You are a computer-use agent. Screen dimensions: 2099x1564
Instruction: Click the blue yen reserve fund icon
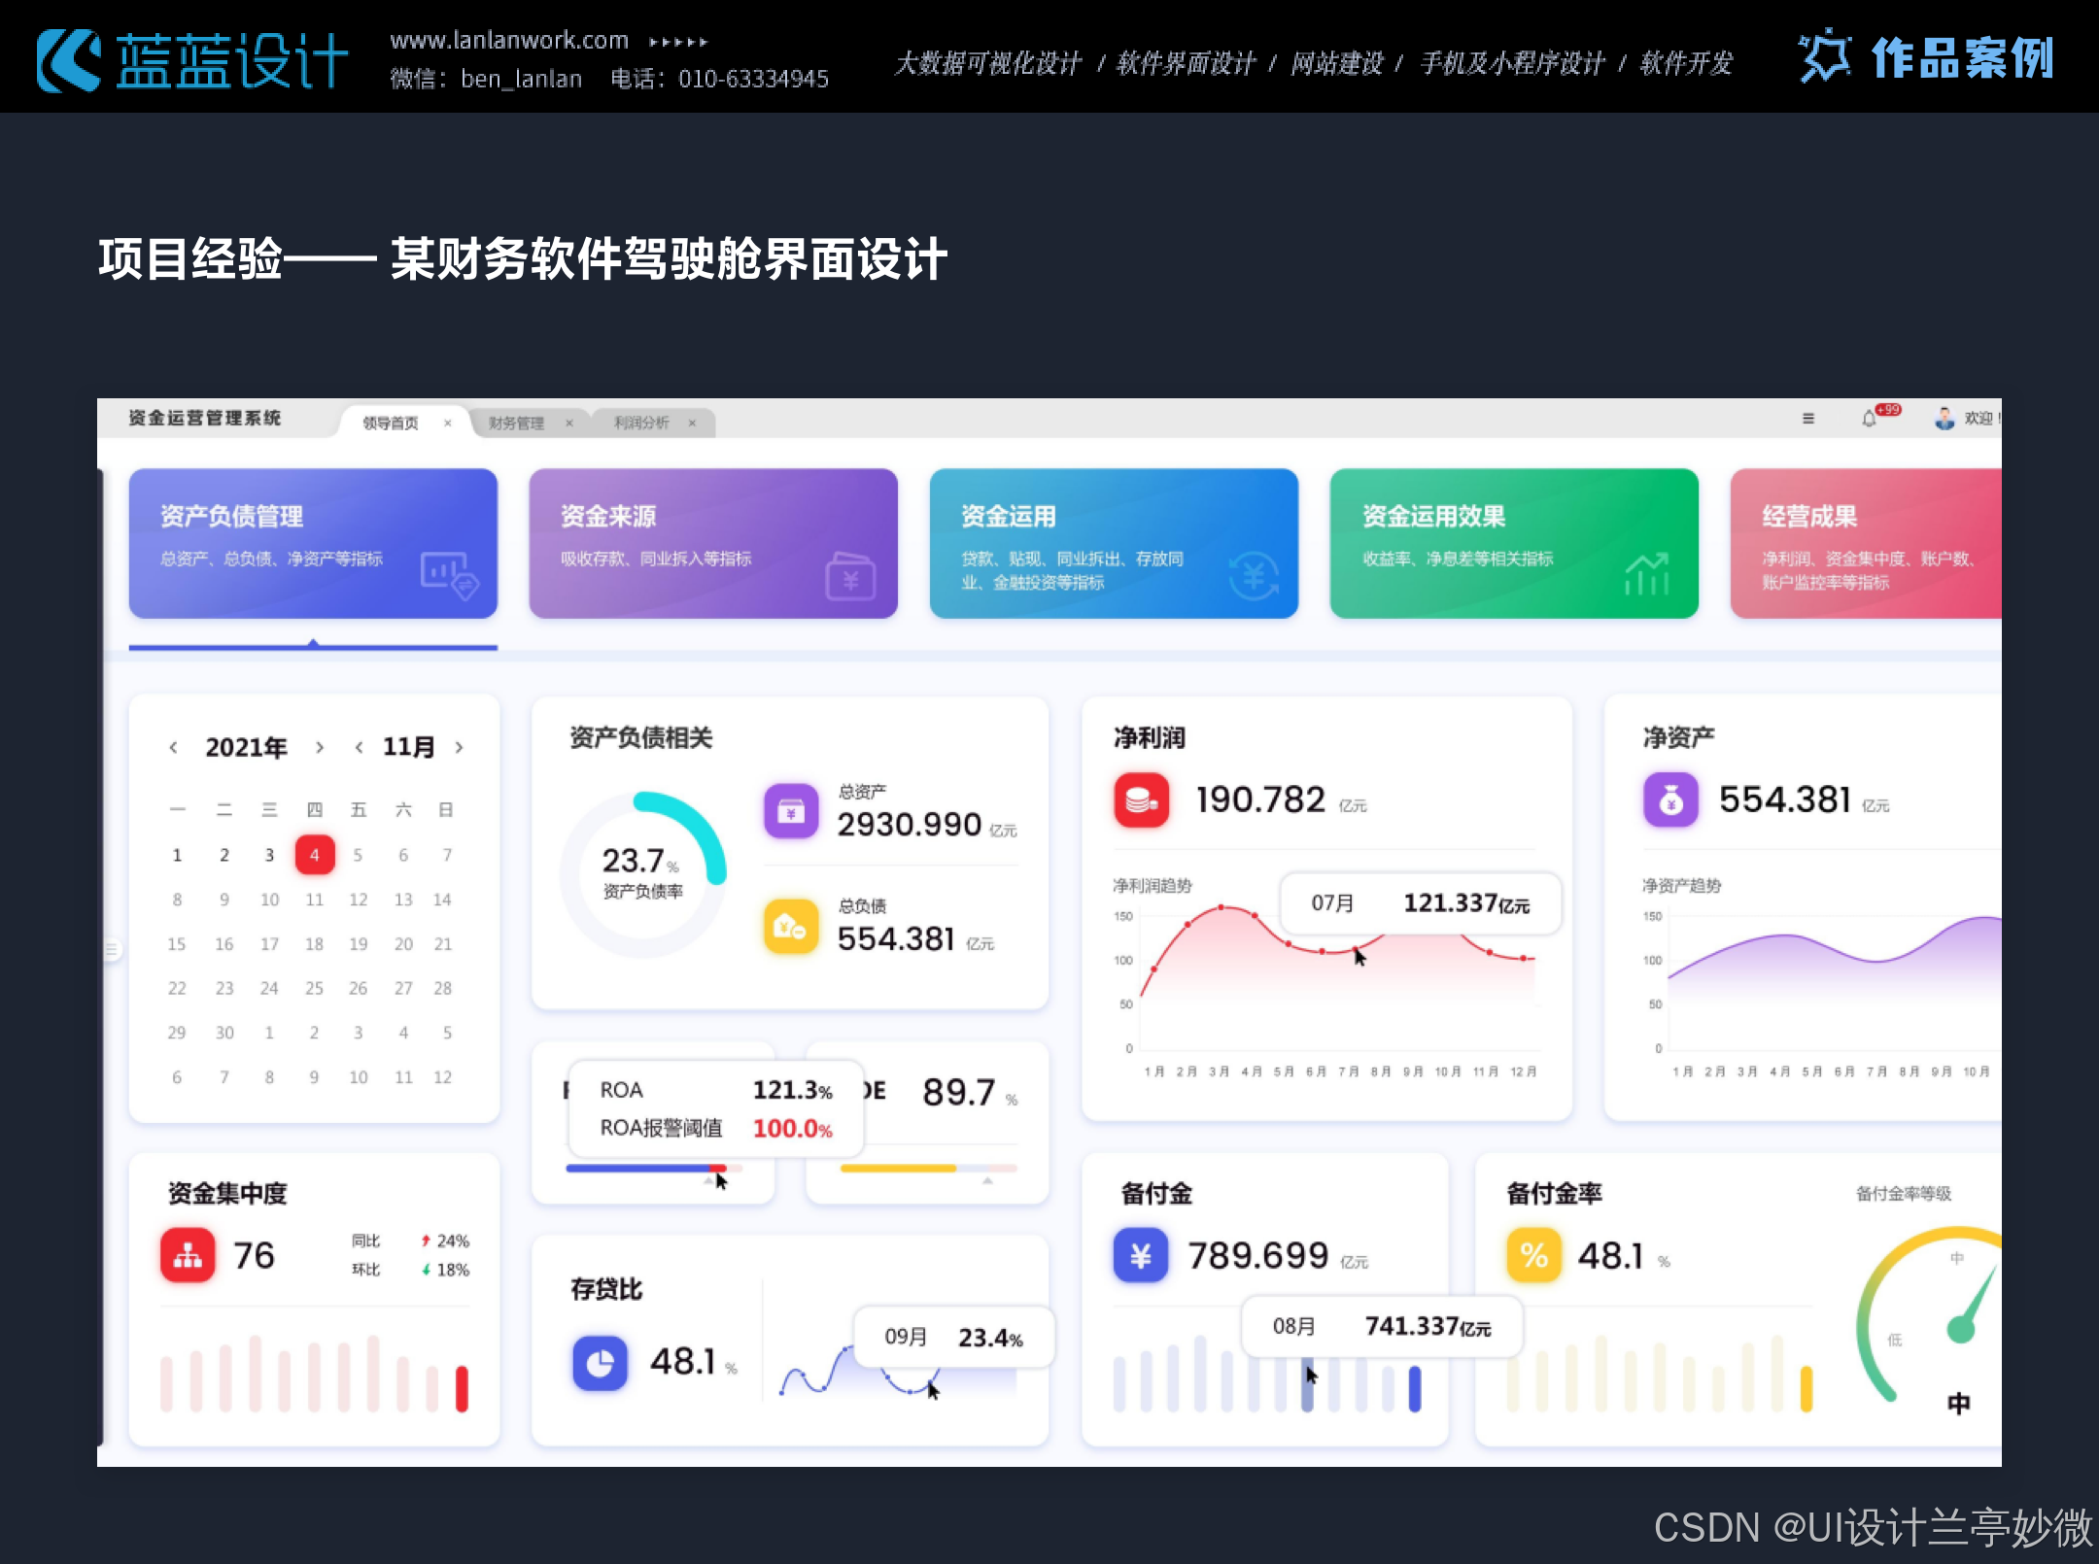(1141, 1255)
